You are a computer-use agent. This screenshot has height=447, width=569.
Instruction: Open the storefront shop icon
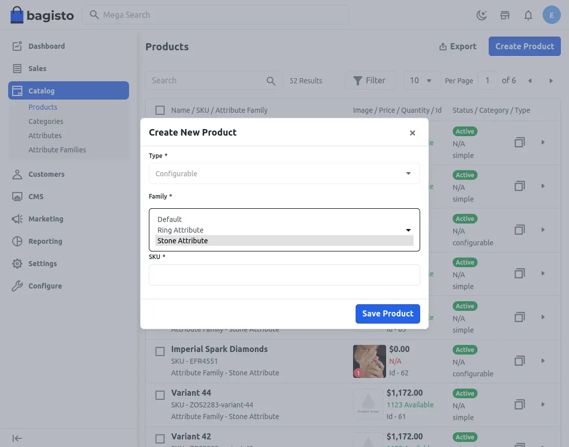coord(505,15)
